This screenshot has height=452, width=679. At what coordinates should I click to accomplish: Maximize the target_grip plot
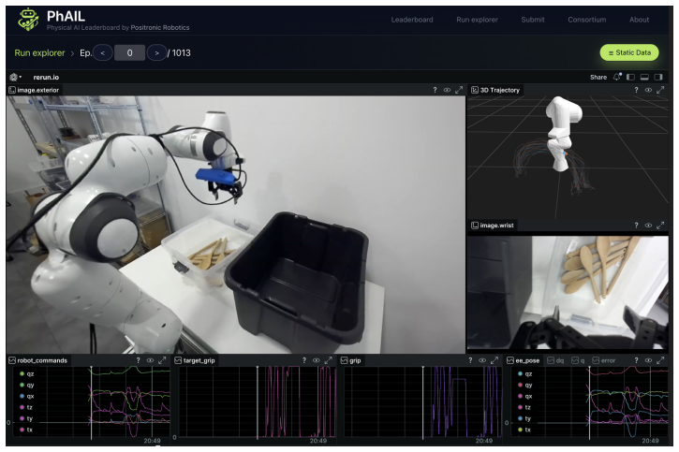pos(328,360)
